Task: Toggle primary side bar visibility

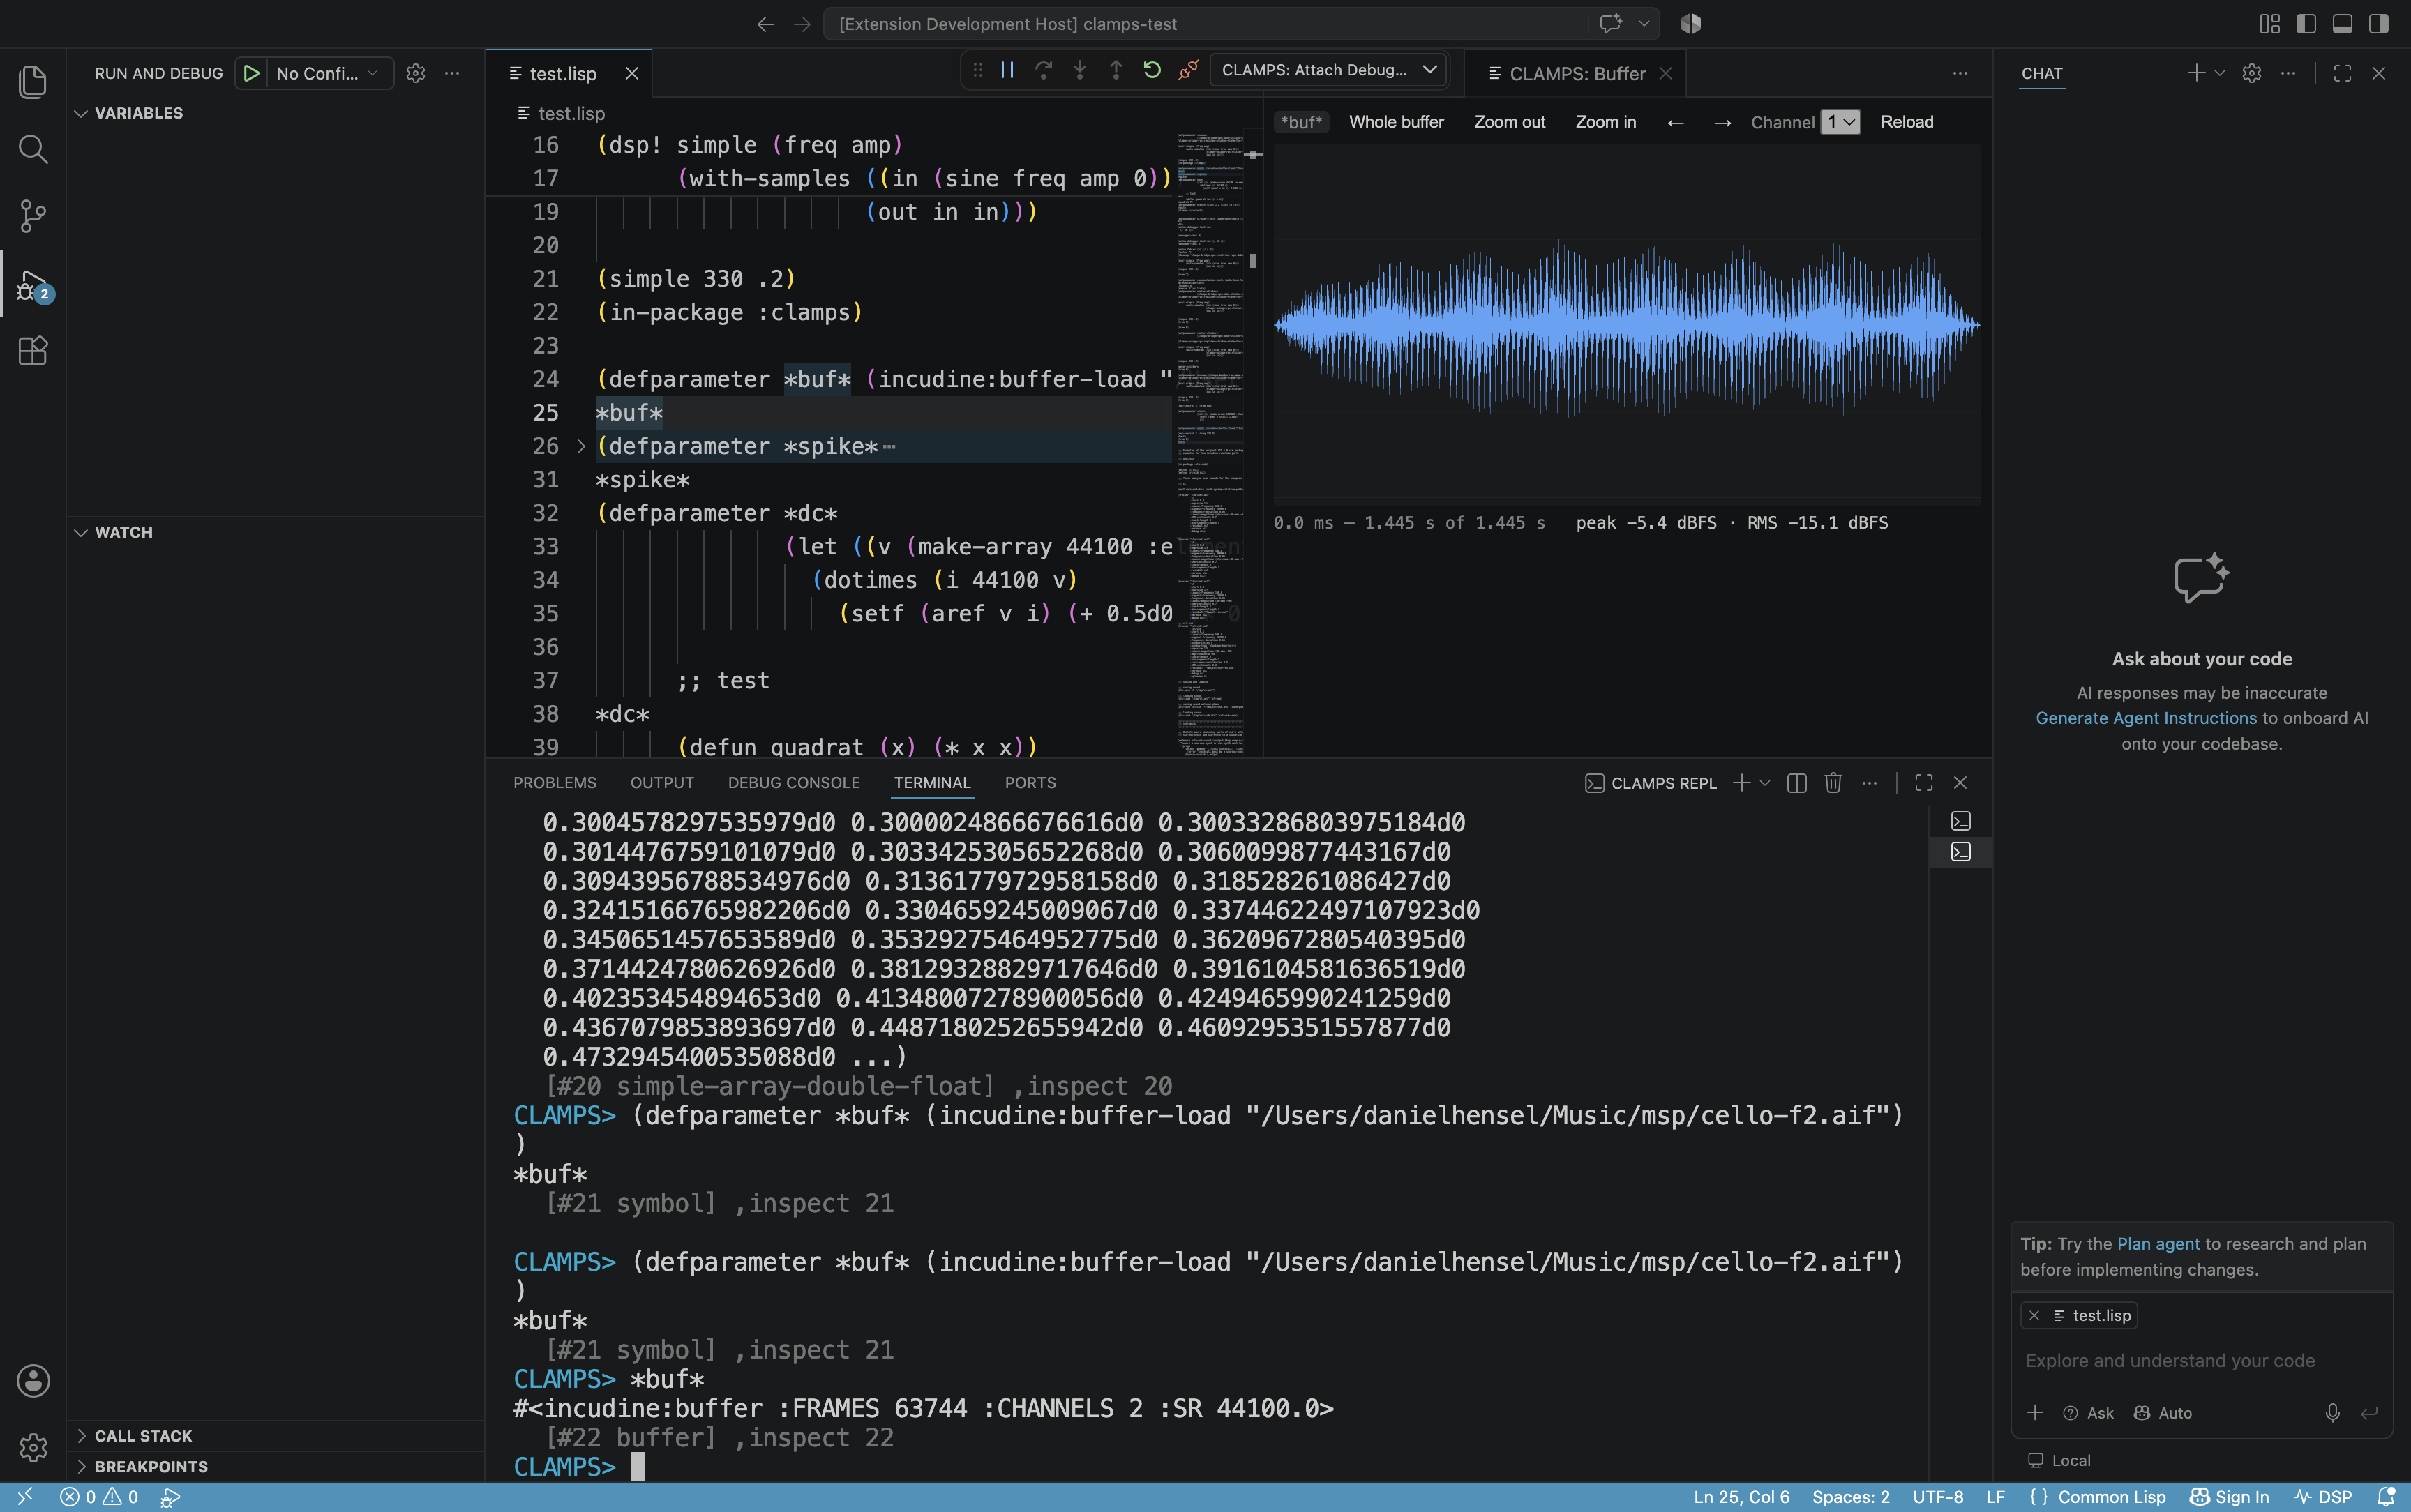Action: (x=2306, y=24)
